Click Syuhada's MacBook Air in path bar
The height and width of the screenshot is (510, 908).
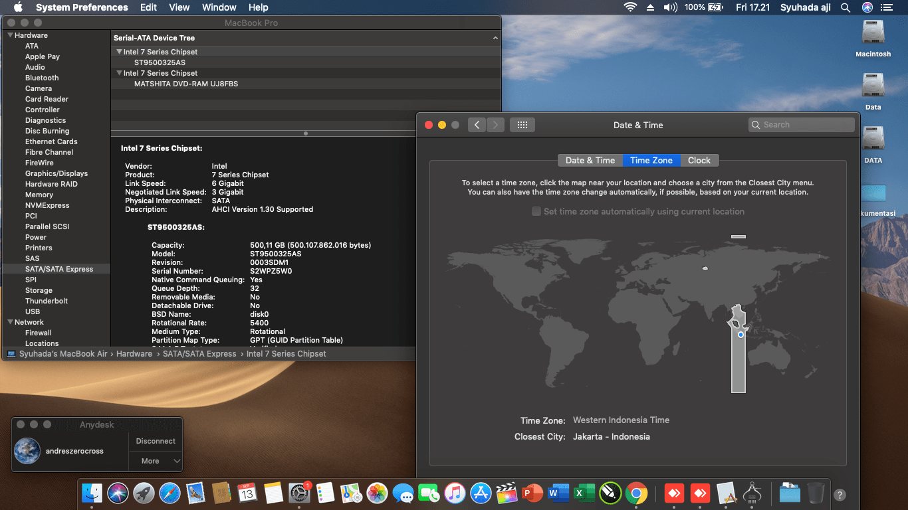pyautogui.click(x=63, y=354)
